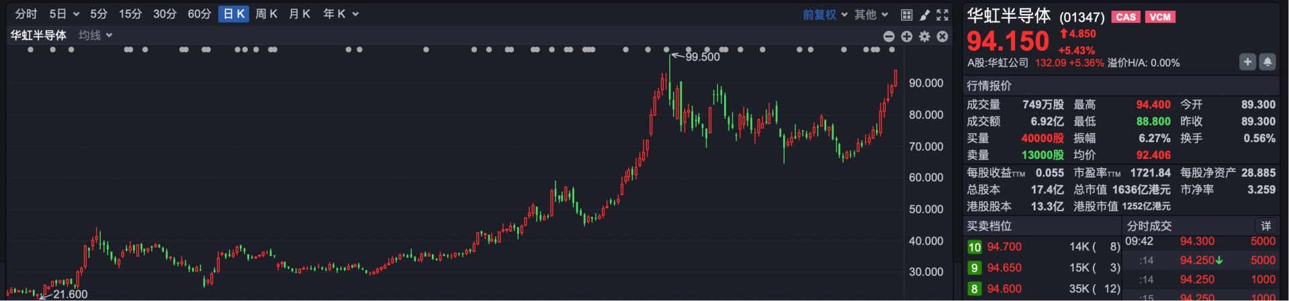
Task: Zoom in the chart with plus icon
Action: [907, 36]
